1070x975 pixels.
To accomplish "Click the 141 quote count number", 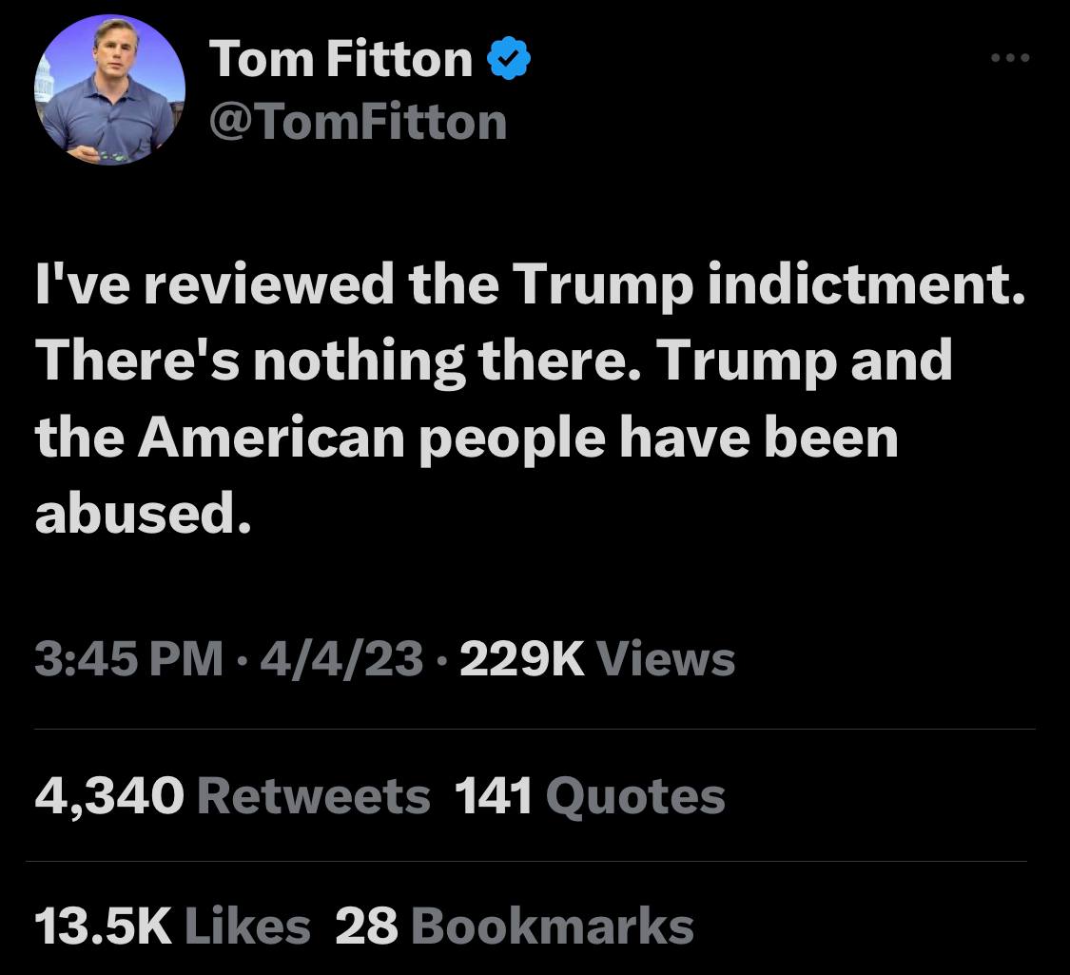I will click(x=494, y=796).
